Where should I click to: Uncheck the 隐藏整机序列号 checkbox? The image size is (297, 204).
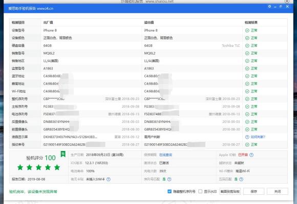click(169, 191)
